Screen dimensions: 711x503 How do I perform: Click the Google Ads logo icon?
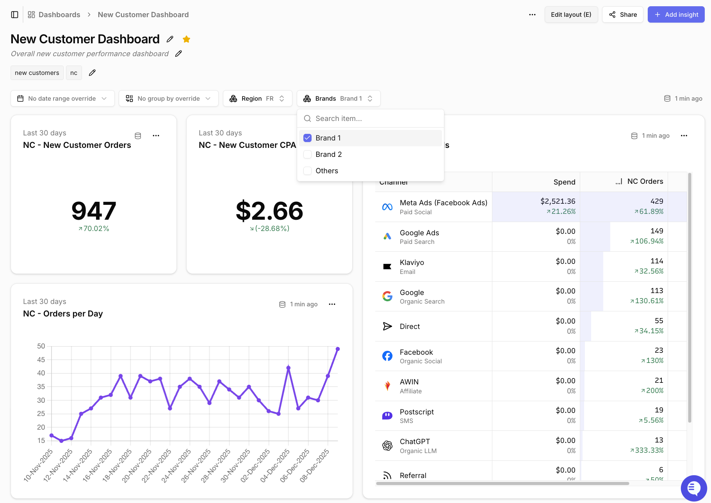click(387, 236)
